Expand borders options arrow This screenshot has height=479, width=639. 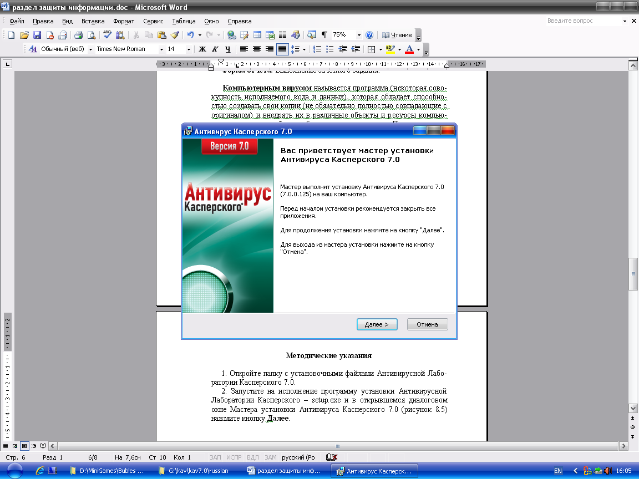pyautogui.click(x=381, y=49)
